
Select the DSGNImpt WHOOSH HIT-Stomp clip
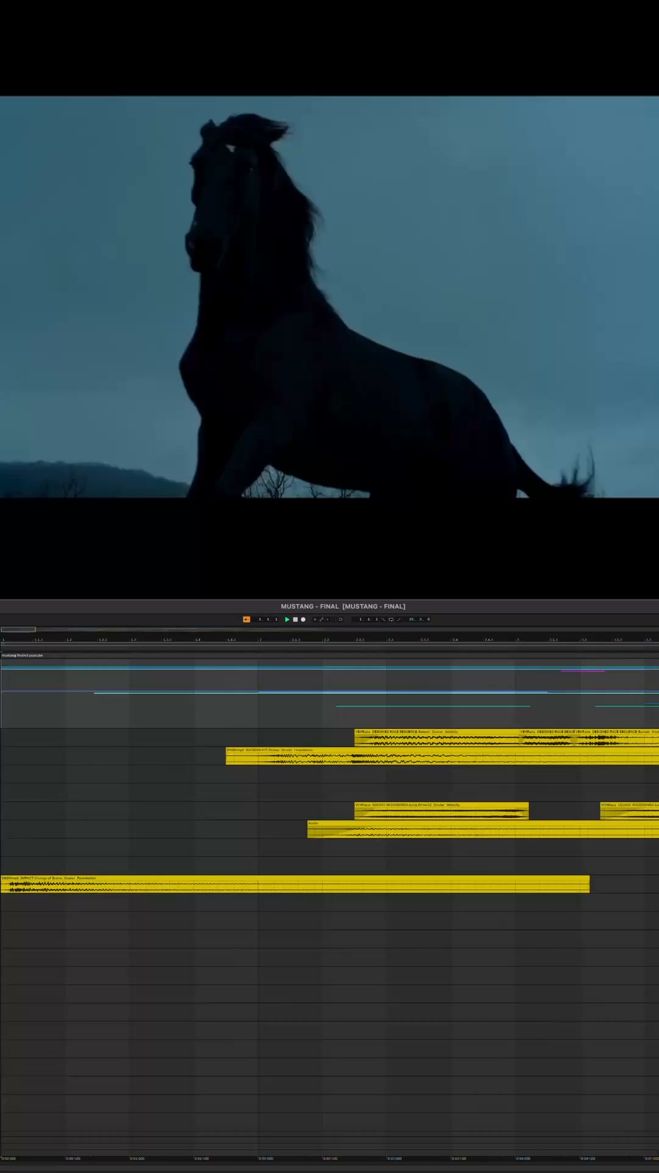[442, 756]
